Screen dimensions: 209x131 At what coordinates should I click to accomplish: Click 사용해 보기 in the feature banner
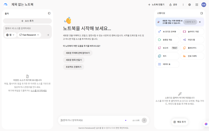point(190,22)
